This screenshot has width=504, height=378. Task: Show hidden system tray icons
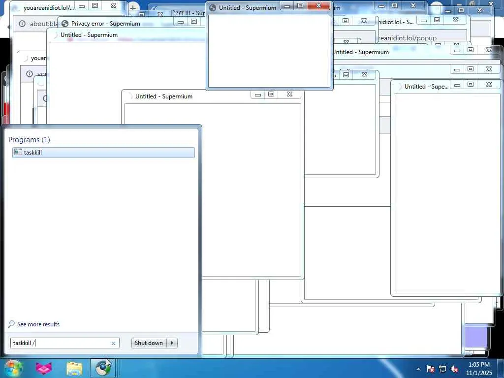tap(418, 369)
